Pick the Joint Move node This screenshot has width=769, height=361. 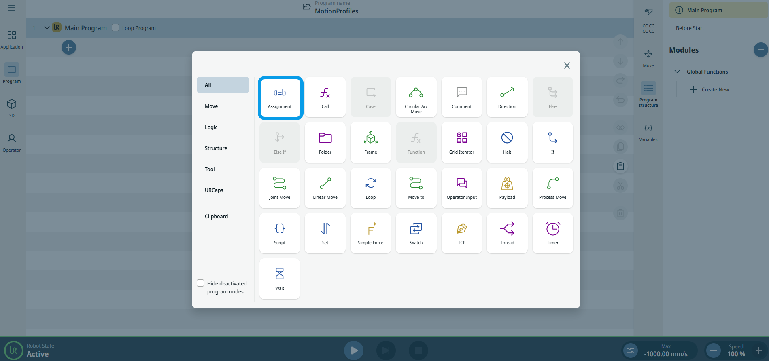click(x=280, y=188)
